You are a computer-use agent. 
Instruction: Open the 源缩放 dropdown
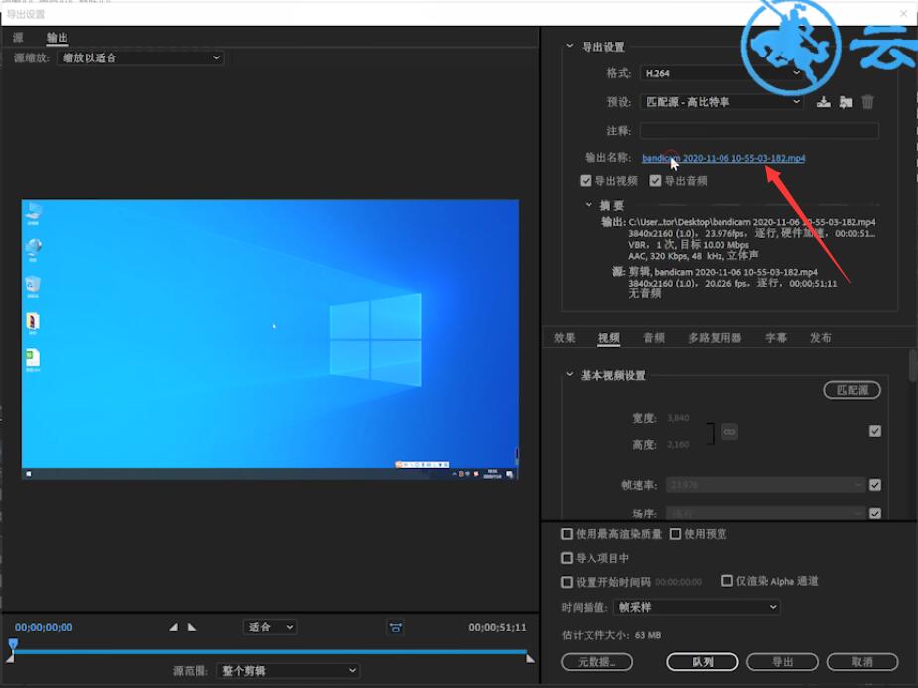tap(141, 57)
